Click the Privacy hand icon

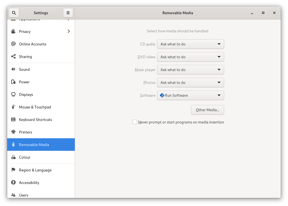pos(13,31)
